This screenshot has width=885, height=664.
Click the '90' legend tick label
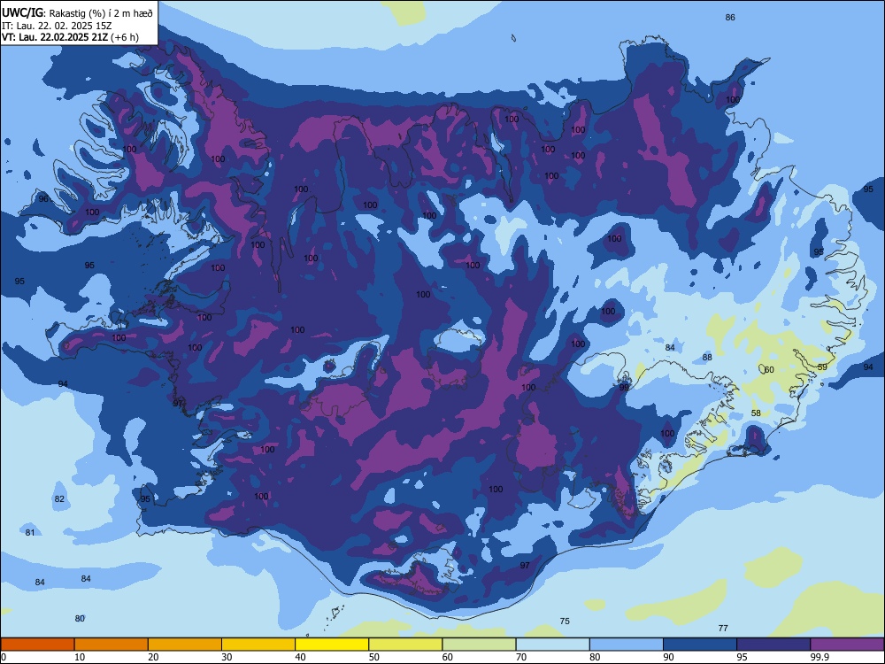pyautogui.click(x=669, y=657)
